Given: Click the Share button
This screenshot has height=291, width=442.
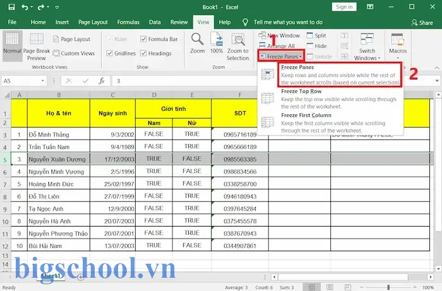Looking at the screenshot, I should pos(422,23).
